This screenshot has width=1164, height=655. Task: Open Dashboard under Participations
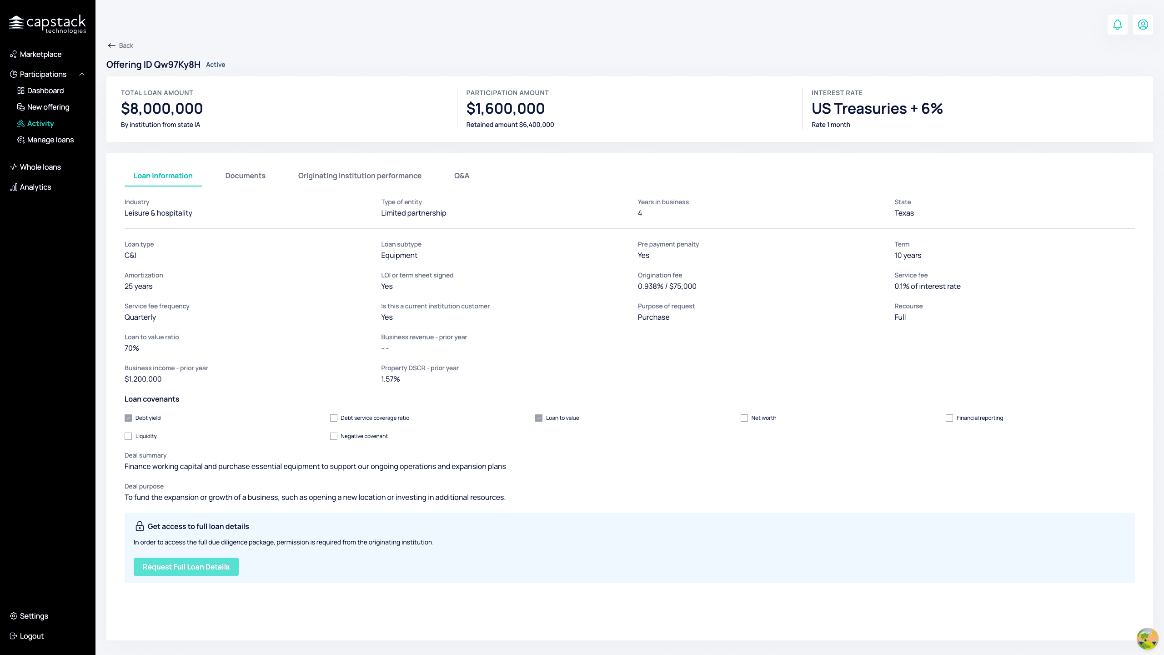[45, 91]
